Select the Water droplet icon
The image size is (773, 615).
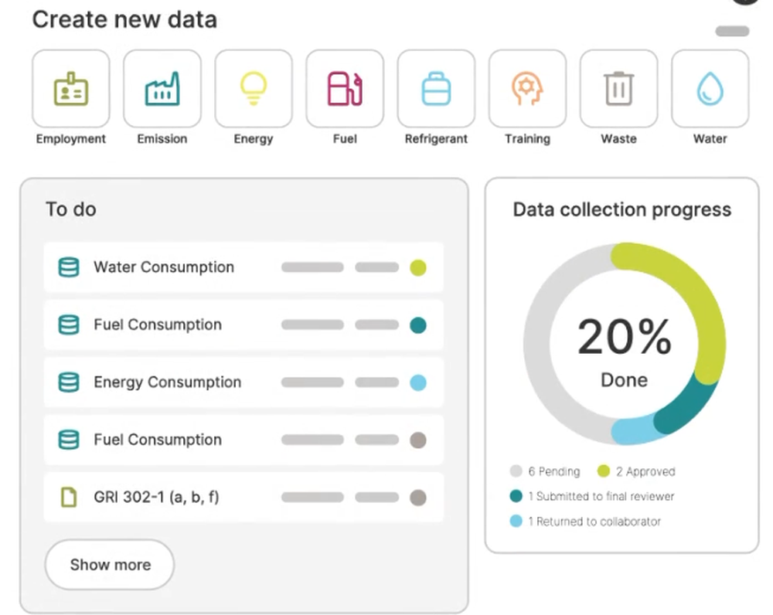click(710, 89)
